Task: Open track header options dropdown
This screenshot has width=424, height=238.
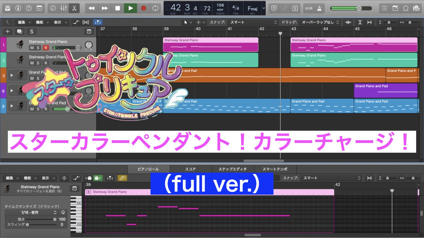Action: point(89,32)
